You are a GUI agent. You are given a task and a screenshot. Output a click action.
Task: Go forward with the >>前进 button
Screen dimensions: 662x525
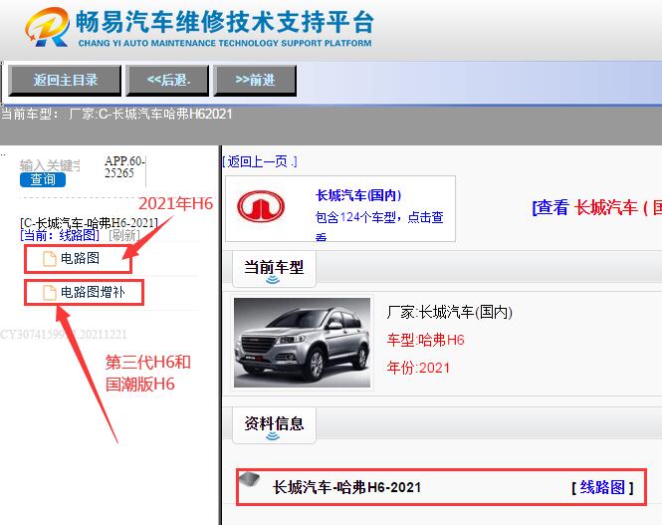click(x=255, y=80)
